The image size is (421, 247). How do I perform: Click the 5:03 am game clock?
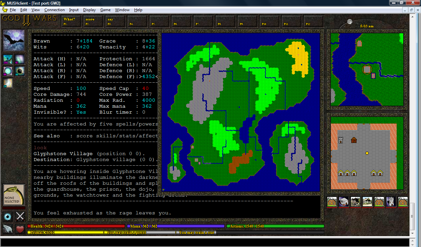point(367,26)
